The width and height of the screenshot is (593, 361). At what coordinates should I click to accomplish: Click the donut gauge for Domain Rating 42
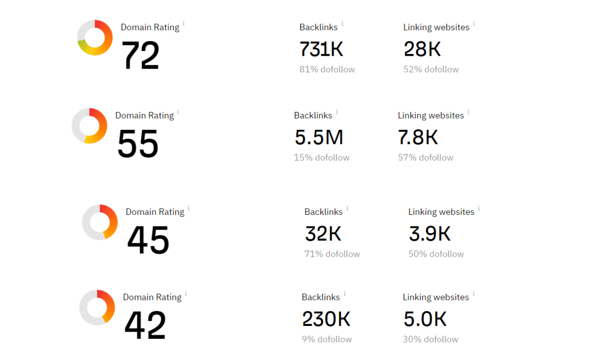[x=97, y=307]
